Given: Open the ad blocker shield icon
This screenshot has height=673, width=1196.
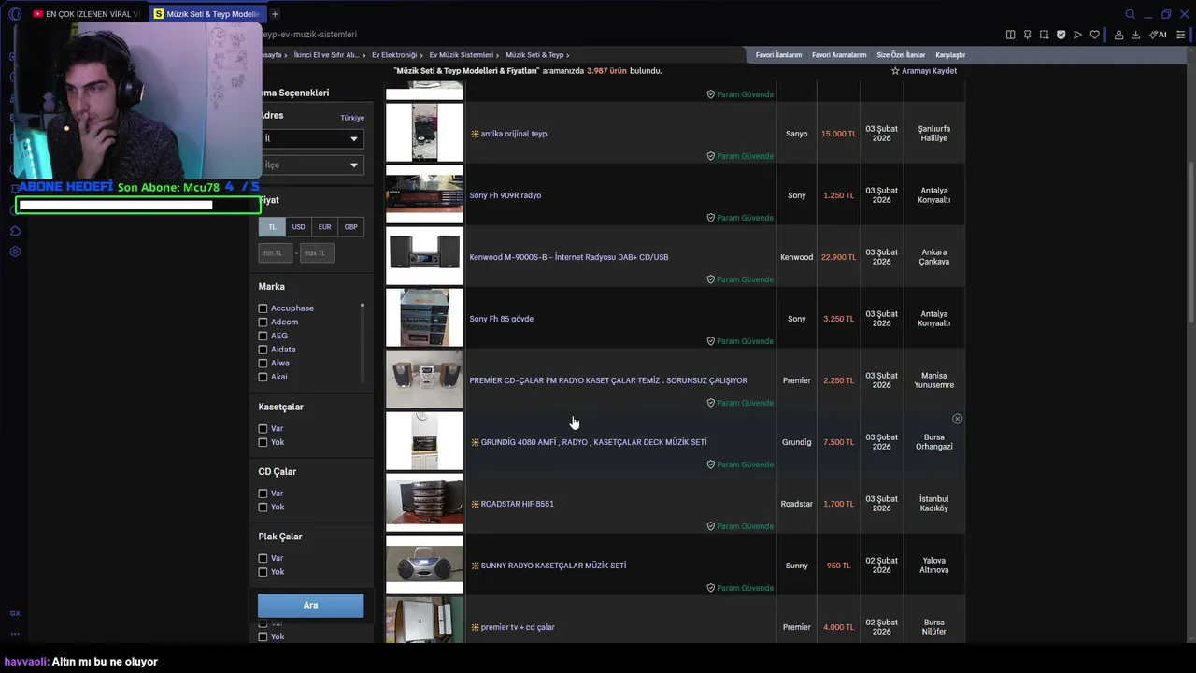Looking at the screenshot, I should coord(1061,35).
